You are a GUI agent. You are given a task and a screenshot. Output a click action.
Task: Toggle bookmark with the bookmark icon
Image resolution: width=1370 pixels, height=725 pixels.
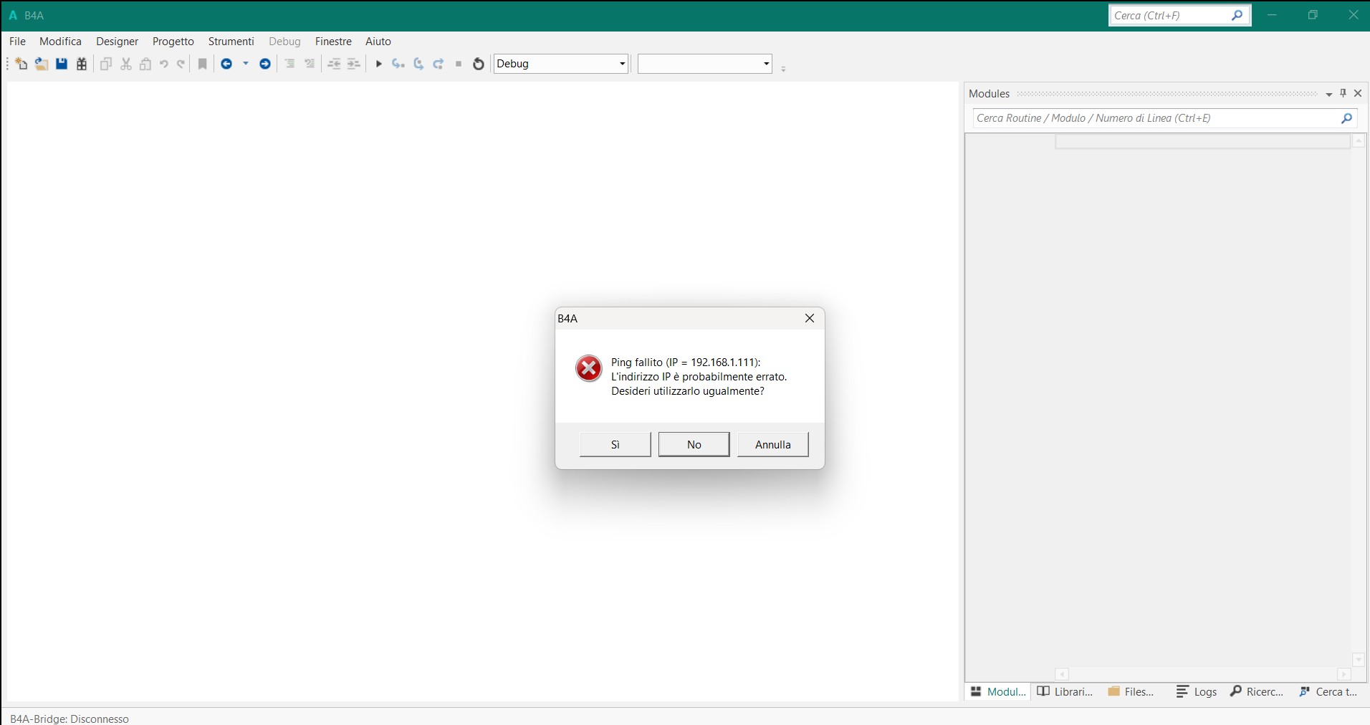coord(203,64)
